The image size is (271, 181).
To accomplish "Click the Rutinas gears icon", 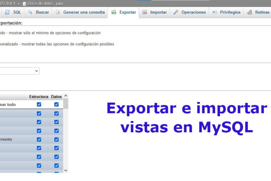I will tap(249, 12).
